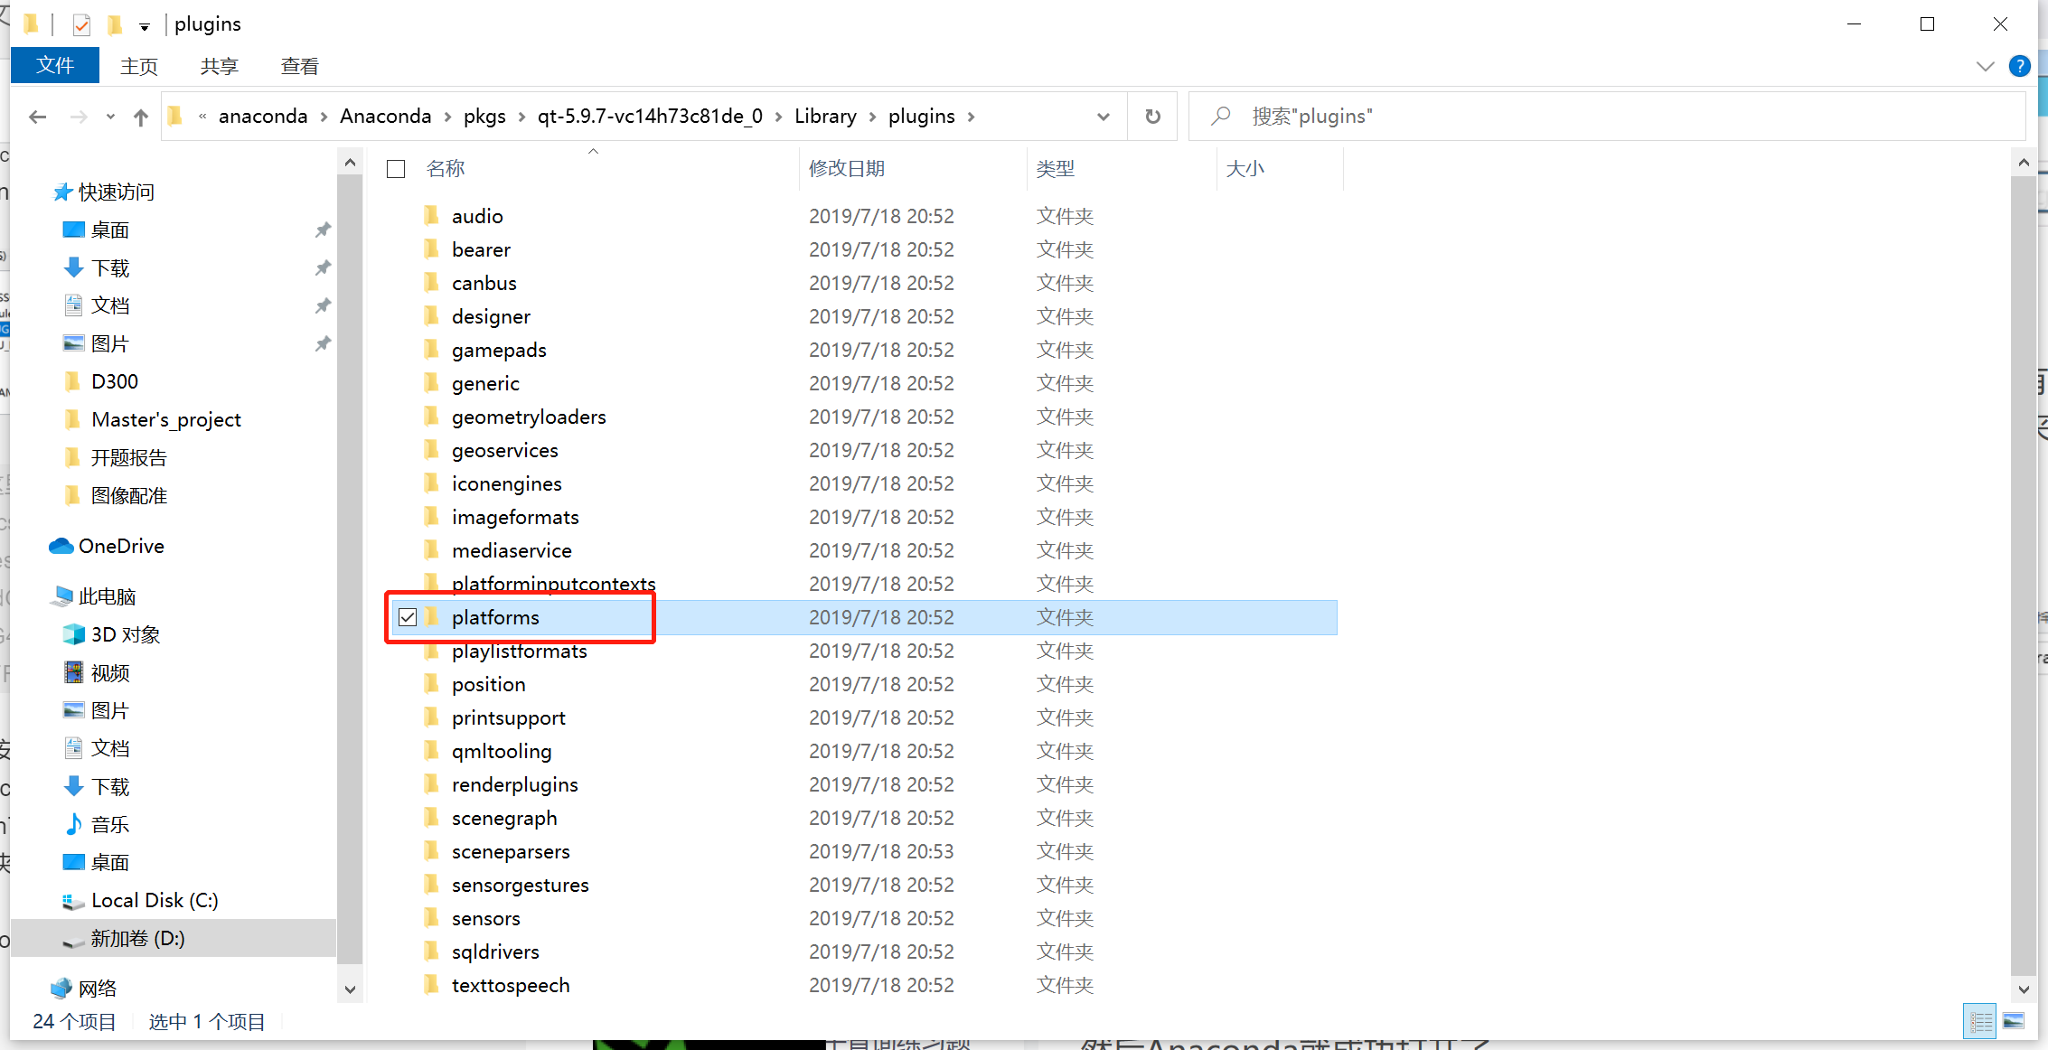Switch to the 查看 ribbon tab

tap(299, 66)
